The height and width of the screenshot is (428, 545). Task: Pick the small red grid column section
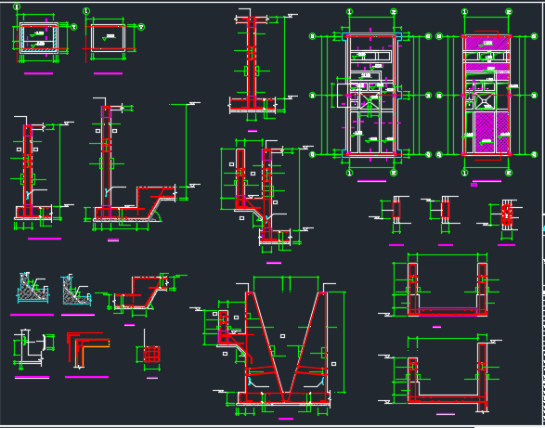pyautogui.click(x=151, y=355)
